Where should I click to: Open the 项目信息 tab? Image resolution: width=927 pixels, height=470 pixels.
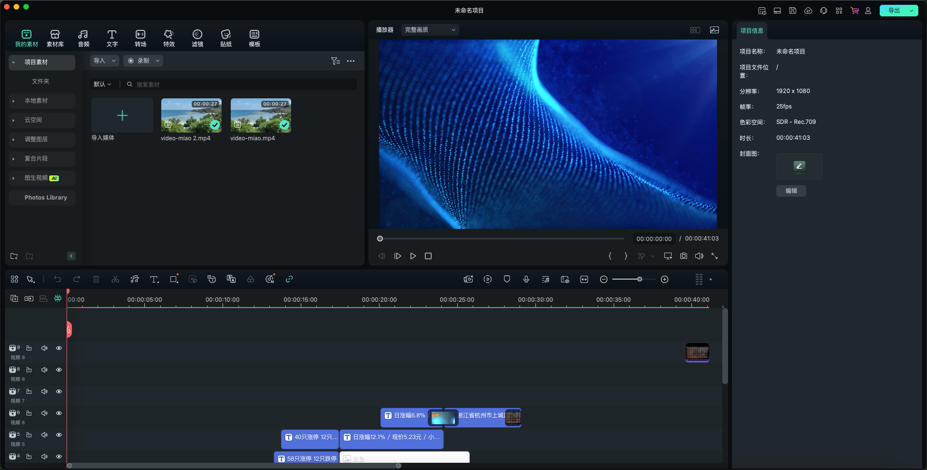pos(752,30)
